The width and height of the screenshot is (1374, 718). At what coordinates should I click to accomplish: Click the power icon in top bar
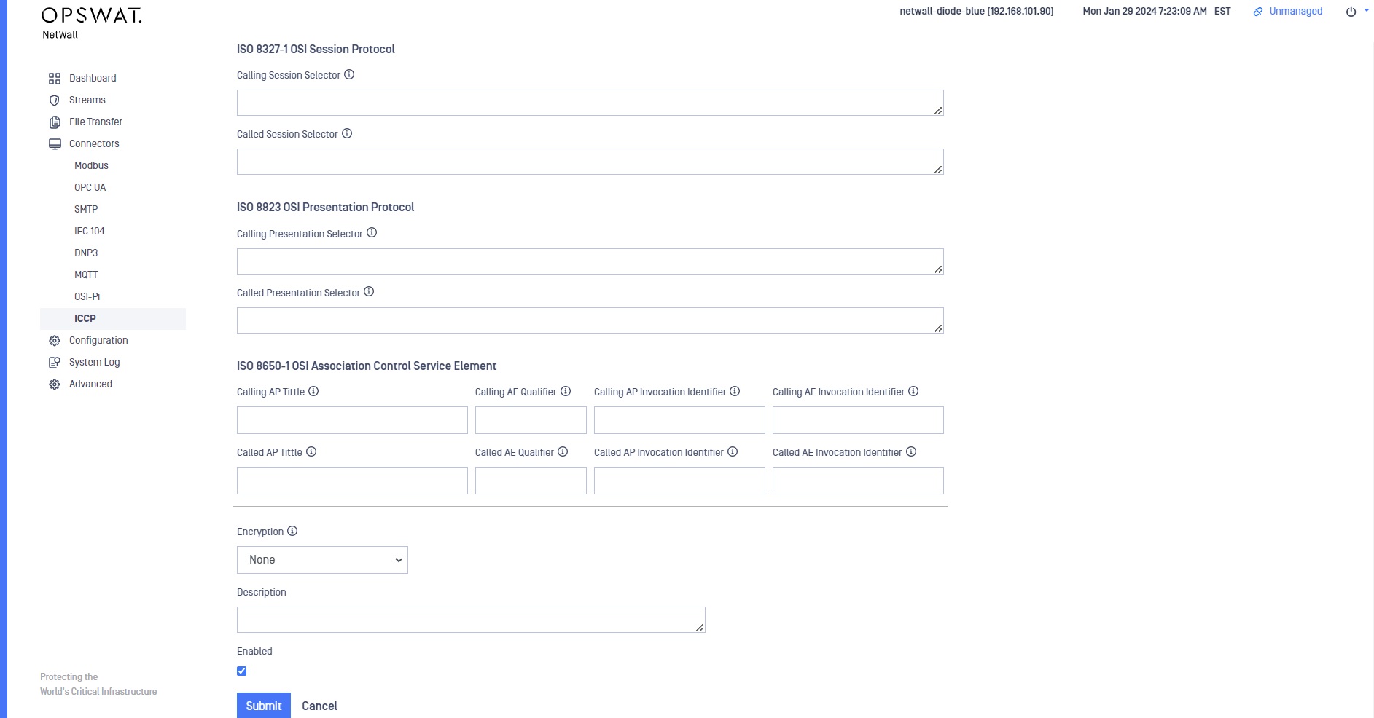click(1351, 12)
